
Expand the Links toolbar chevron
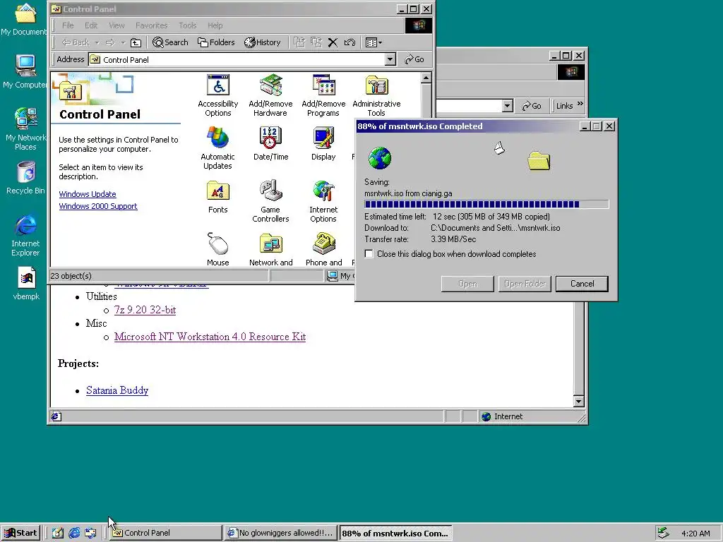pos(580,104)
